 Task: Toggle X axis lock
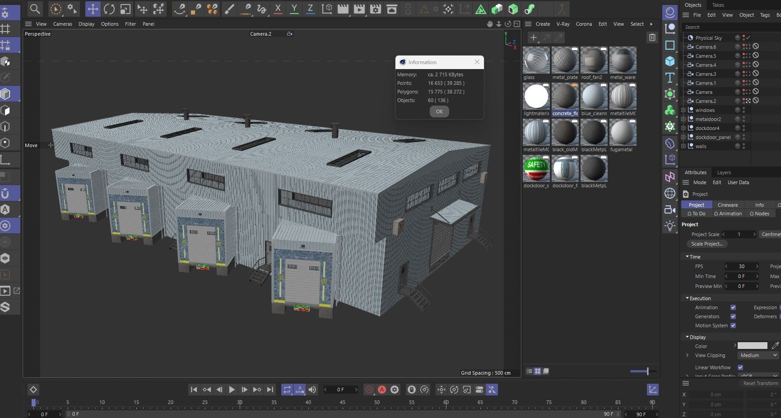(x=278, y=9)
